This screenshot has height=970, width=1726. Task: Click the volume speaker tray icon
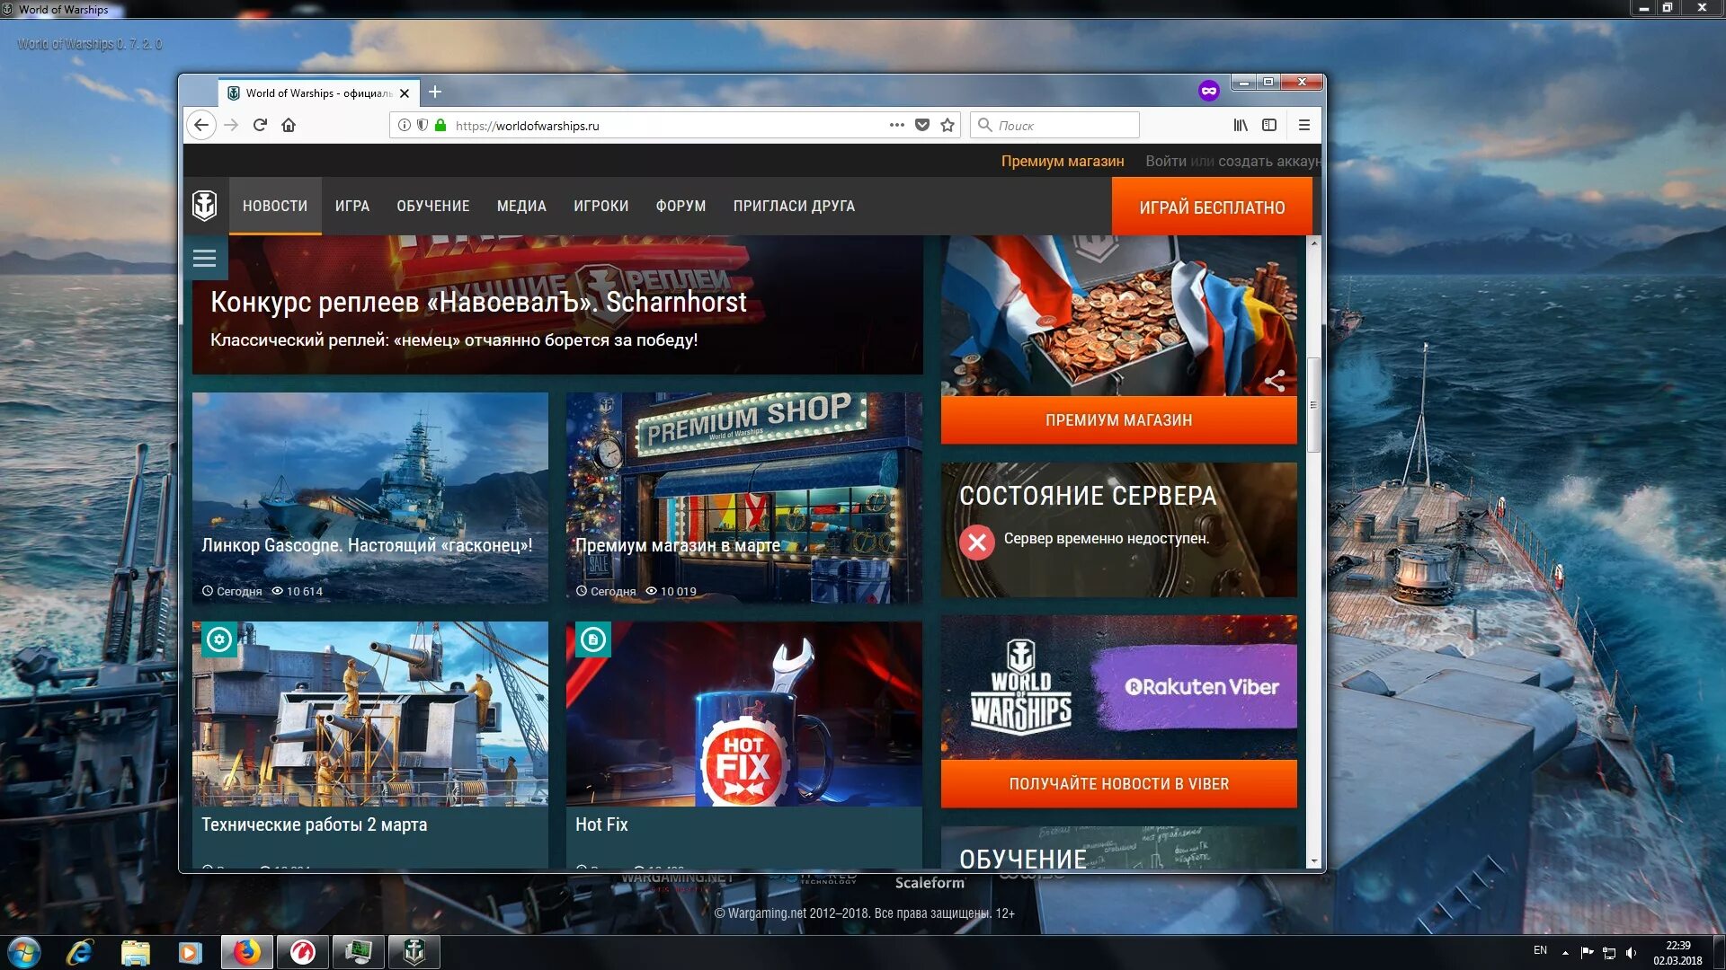(1632, 952)
